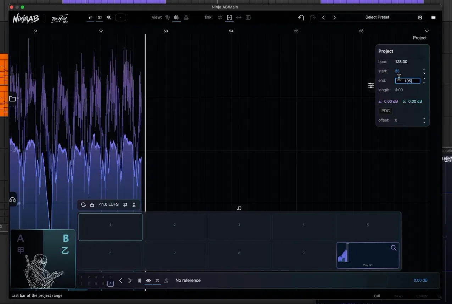The width and height of the screenshot is (452, 304).
Task: Select the Project waveform slot thumbnail
Action: coord(368,255)
